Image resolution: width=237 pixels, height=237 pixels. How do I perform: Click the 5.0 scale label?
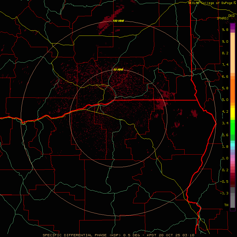[225, 100]
